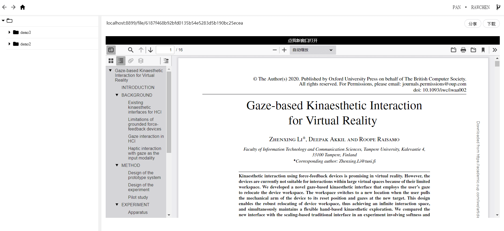The image size is (504, 231).
Task: Click the RAWCHEN label in header
Action: [x=480, y=7]
